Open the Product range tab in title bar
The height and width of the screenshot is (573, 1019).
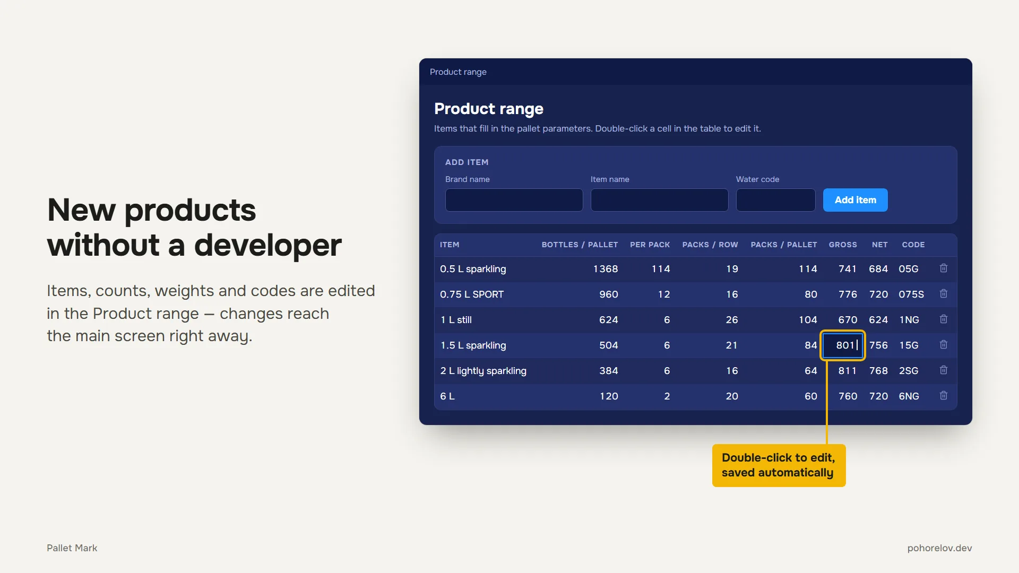click(x=458, y=72)
